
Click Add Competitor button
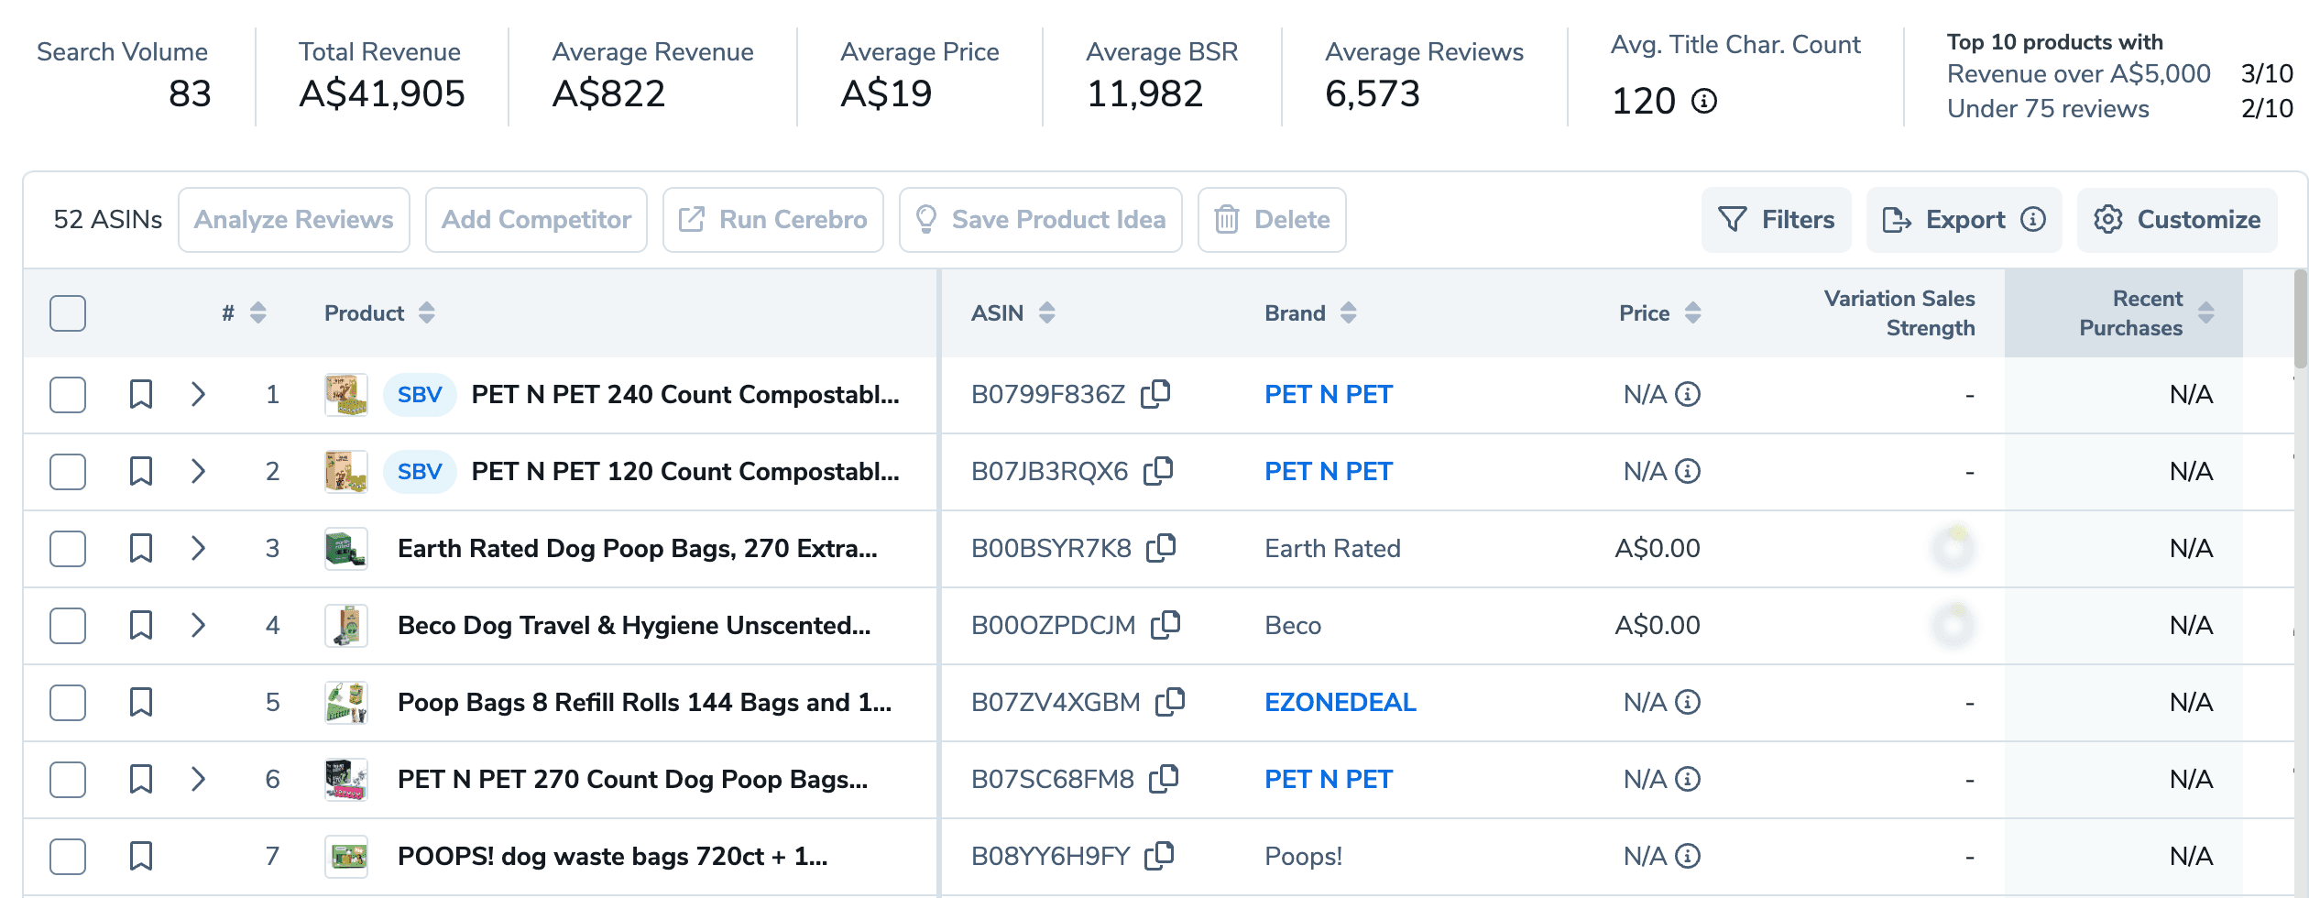click(x=536, y=220)
